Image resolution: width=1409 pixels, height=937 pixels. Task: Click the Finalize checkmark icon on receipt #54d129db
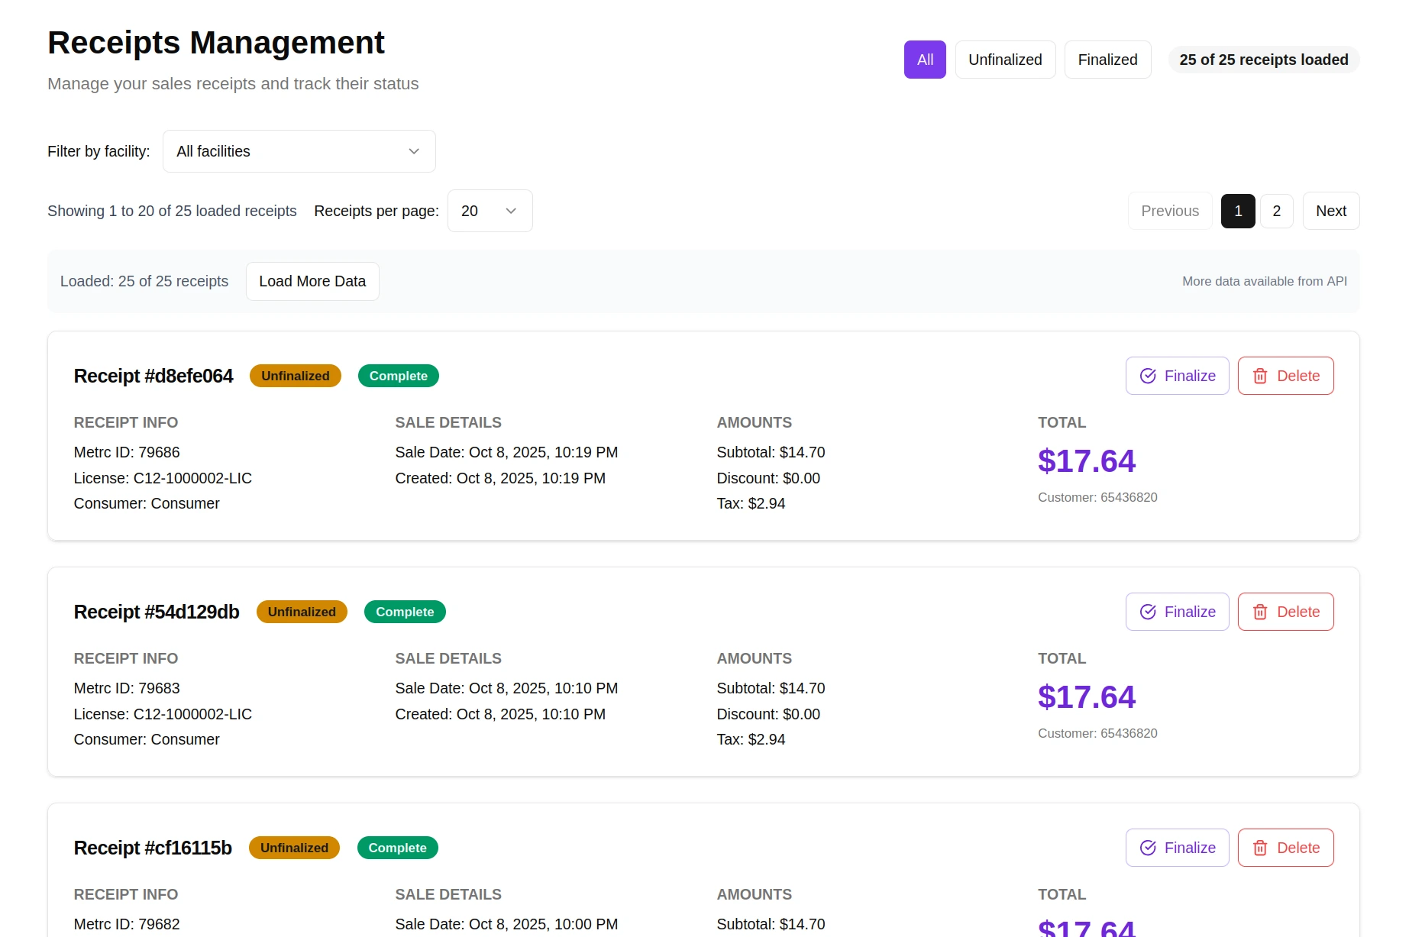[1147, 611]
